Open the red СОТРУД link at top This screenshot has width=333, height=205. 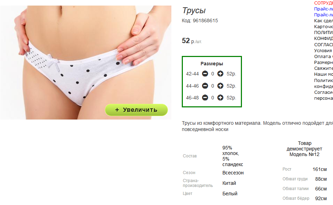(324, 3)
